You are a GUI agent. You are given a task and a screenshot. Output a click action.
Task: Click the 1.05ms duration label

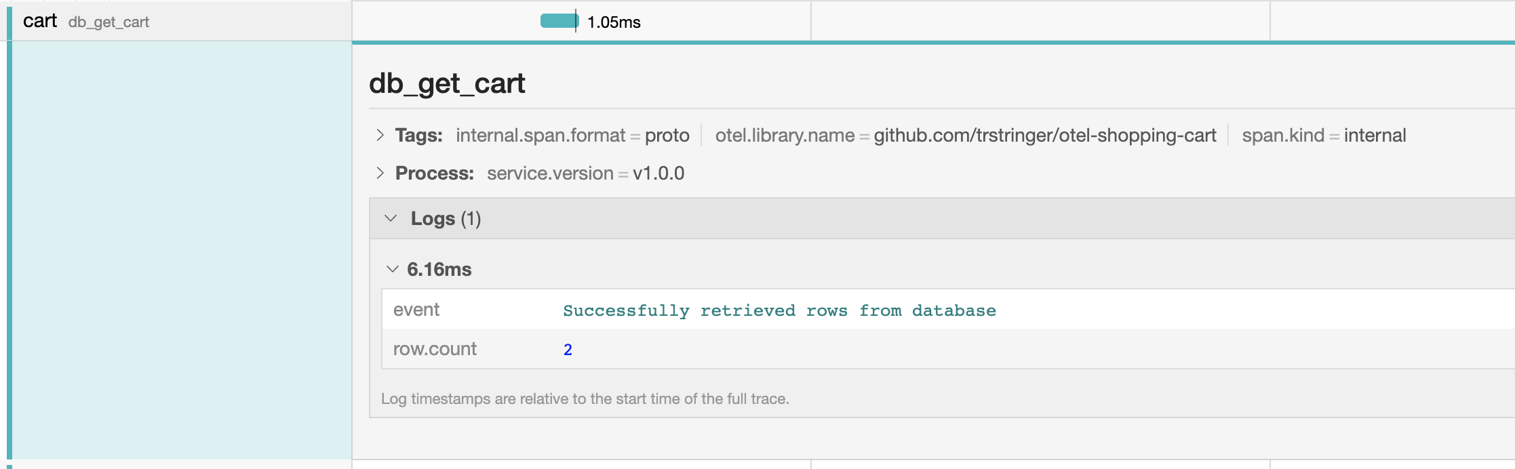(x=614, y=22)
